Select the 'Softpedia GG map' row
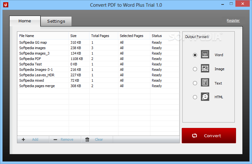The height and width of the screenshot is (164, 252). pos(98,42)
